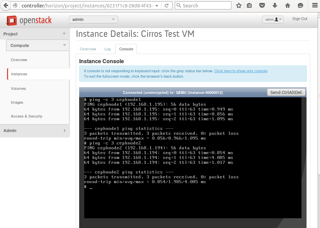Image resolution: width=320 pixels, height=228 pixels.
Task: Click the OpenStack logo
Action: 29,21
